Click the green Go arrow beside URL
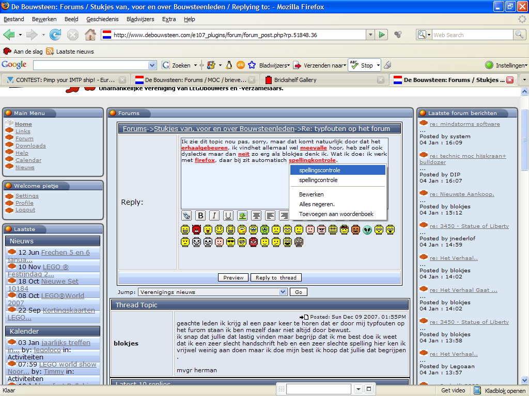The height and width of the screenshot is (396, 529). [382, 35]
